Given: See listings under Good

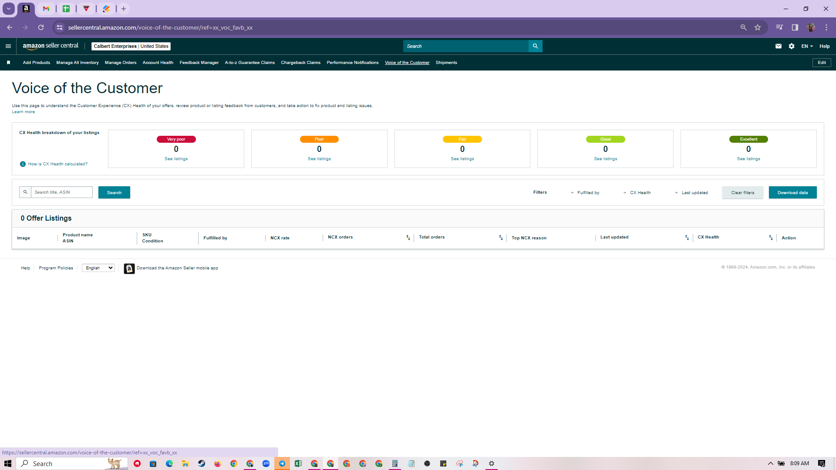Looking at the screenshot, I should (x=606, y=159).
